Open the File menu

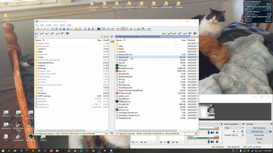click(x=37, y=25)
